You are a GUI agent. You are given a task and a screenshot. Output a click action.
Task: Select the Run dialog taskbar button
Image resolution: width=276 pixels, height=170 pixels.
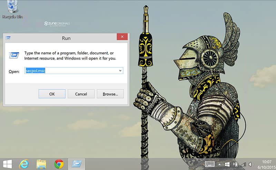tap(77, 164)
